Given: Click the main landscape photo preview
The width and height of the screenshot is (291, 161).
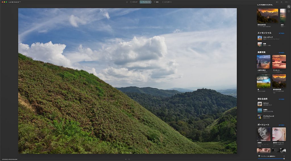Looking at the screenshot, I should pos(127,81).
